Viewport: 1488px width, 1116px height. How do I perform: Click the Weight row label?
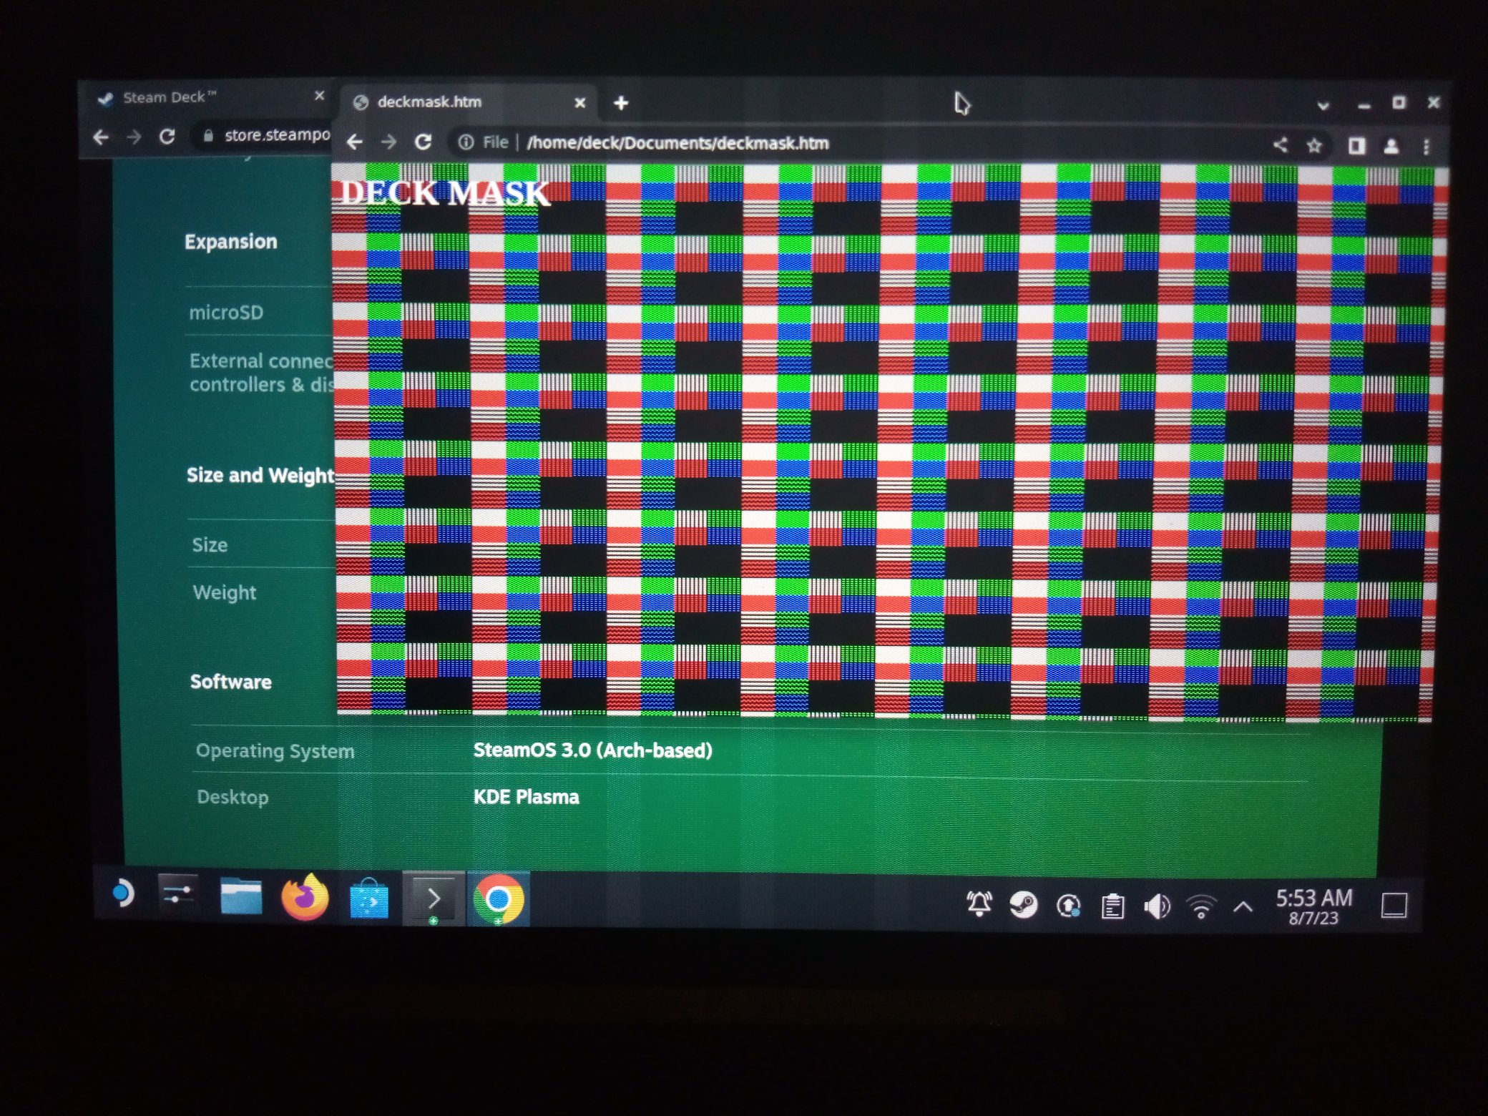(x=225, y=593)
